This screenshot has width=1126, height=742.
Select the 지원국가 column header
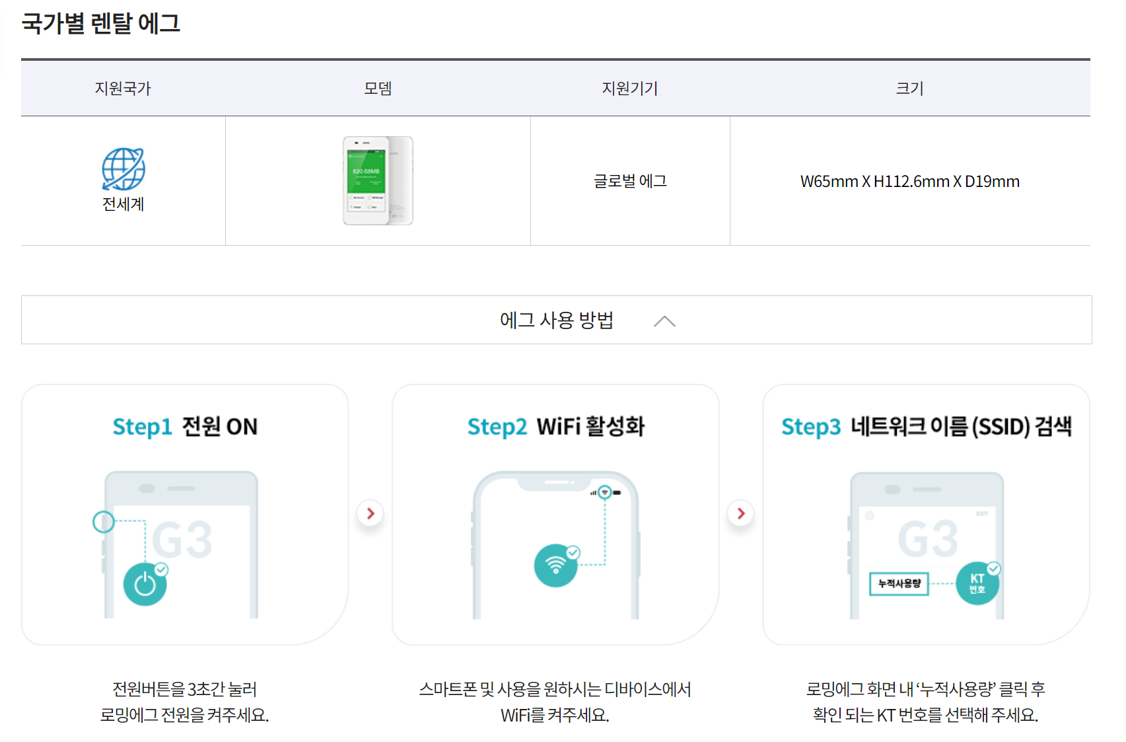point(123,88)
